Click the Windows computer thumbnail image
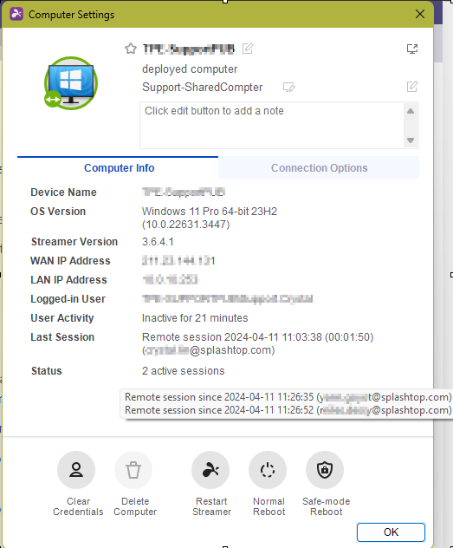Viewport: 453px width, 548px height. click(71, 83)
